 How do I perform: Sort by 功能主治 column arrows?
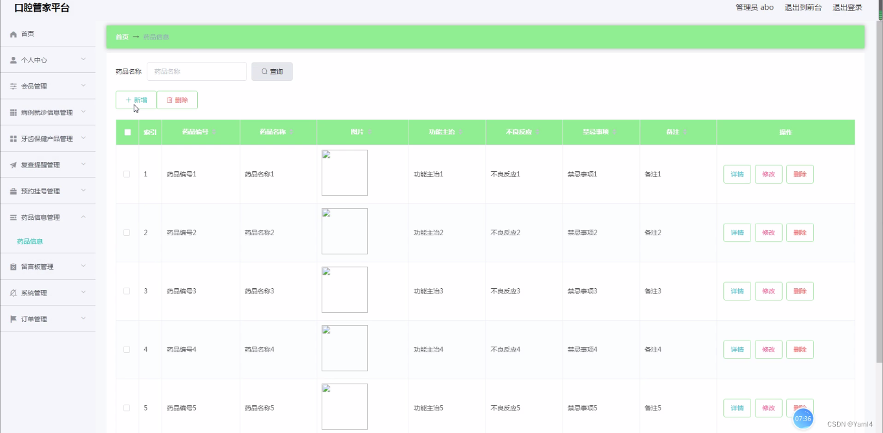pyautogui.click(x=461, y=132)
